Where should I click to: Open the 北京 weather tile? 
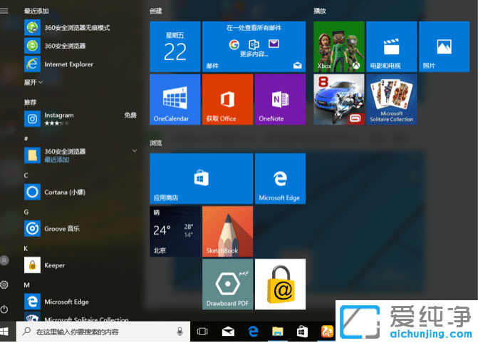tap(175, 231)
